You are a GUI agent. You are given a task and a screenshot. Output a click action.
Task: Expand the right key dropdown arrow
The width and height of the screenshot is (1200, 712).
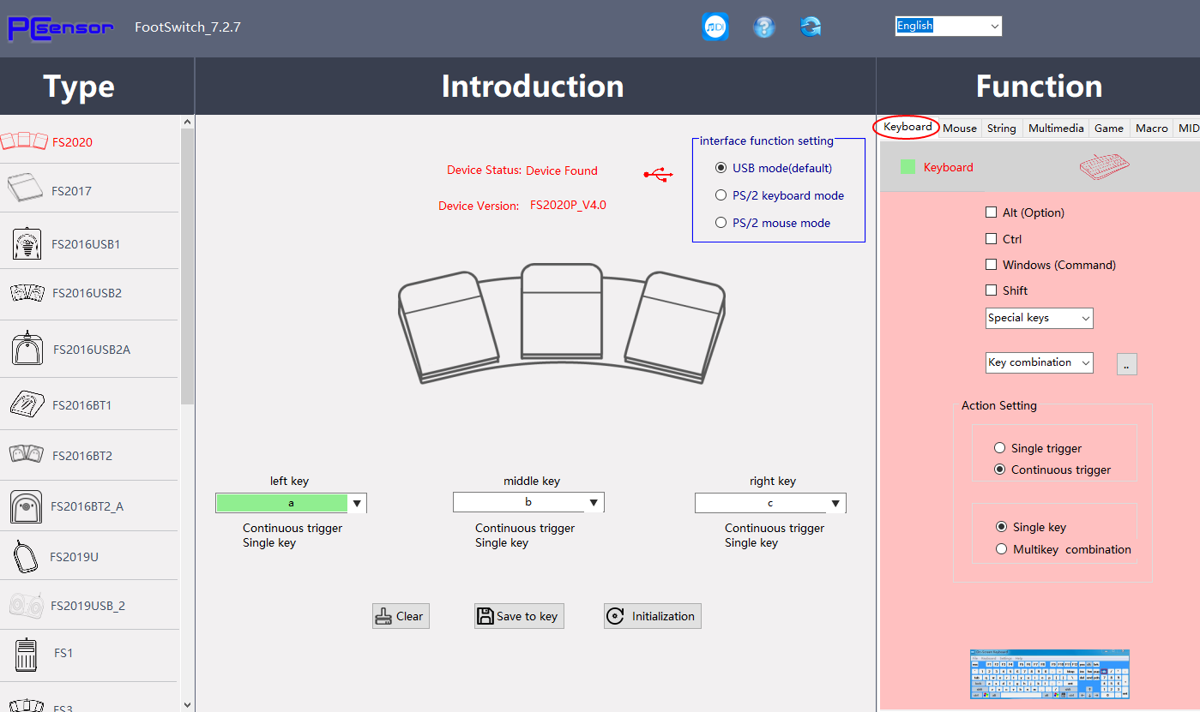(836, 503)
